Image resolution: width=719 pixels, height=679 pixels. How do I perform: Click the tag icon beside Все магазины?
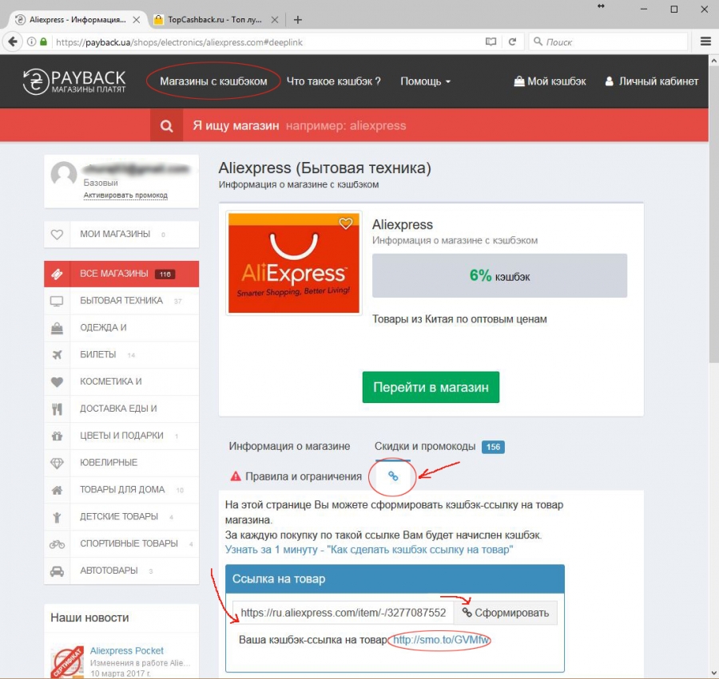pyautogui.click(x=57, y=274)
